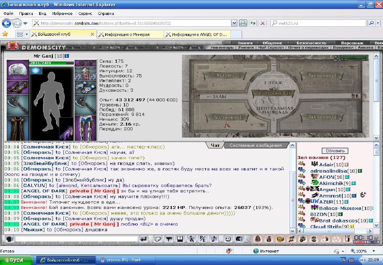Open the Безопасность menu
383x265 pixels.
click(x=311, y=43)
